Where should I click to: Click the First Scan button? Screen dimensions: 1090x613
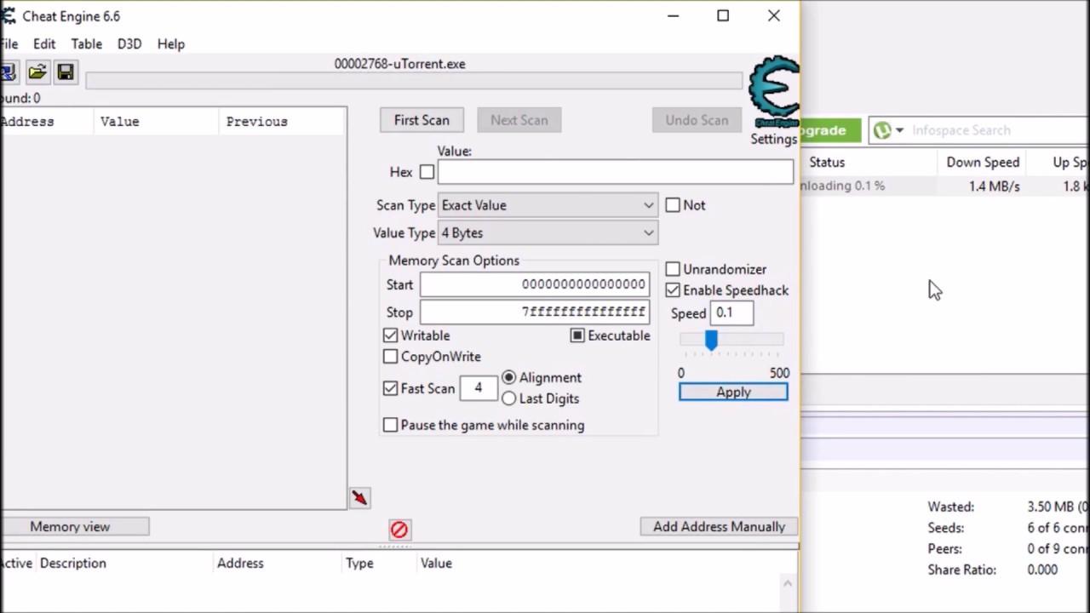(422, 120)
